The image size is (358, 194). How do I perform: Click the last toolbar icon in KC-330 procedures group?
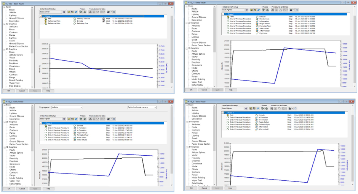click(x=114, y=12)
